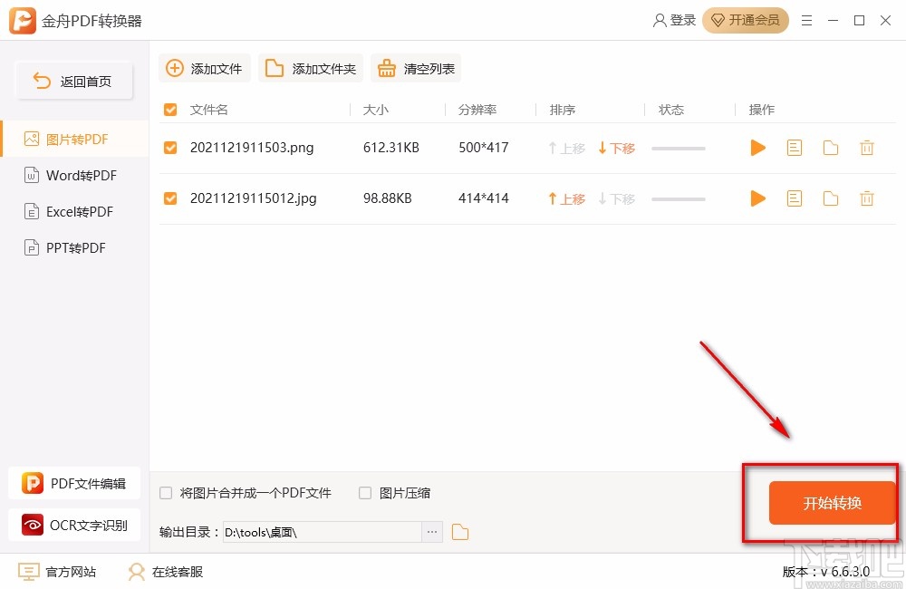
Task: Move 2021219115012.jpg up with 上移
Action: pyautogui.click(x=567, y=198)
